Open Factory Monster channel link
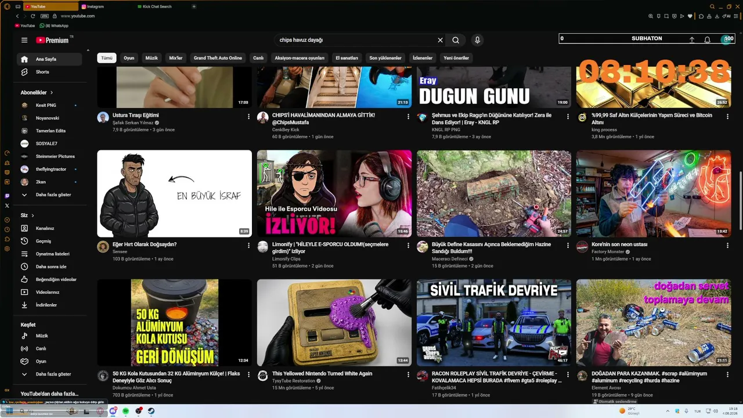Viewport: 743px width, 418px height. coord(608,252)
